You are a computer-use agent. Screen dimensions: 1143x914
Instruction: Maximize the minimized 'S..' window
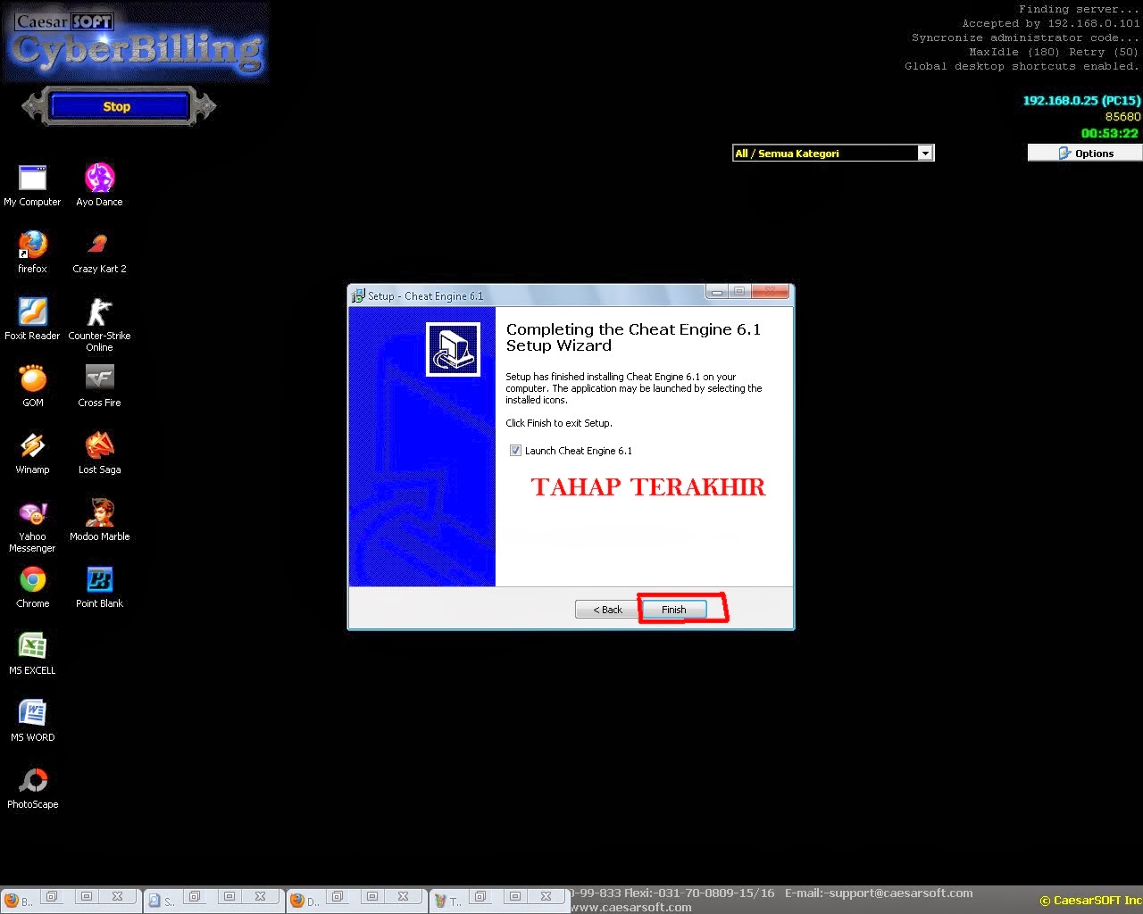click(229, 896)
